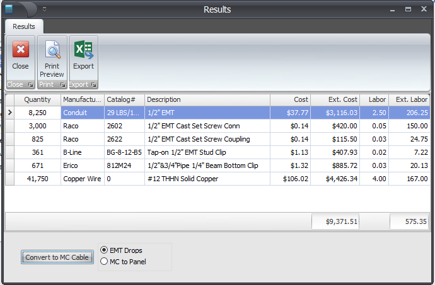Expand the Close group launcher
435x285 pixels.
[x=31, y=85]
